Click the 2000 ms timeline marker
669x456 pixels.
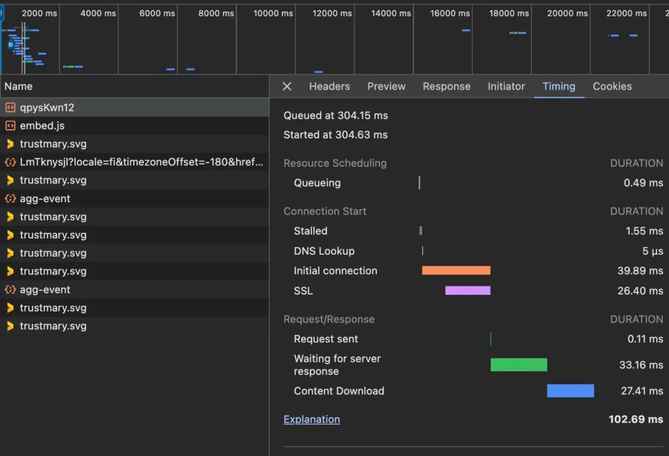(x=39, y=13)
